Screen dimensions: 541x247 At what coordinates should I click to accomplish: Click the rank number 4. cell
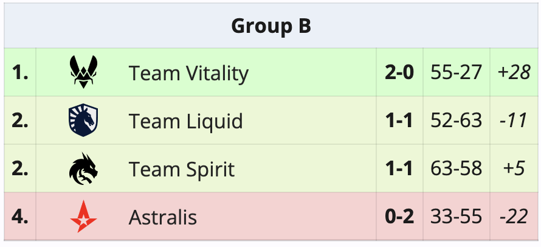pos(20,217)
